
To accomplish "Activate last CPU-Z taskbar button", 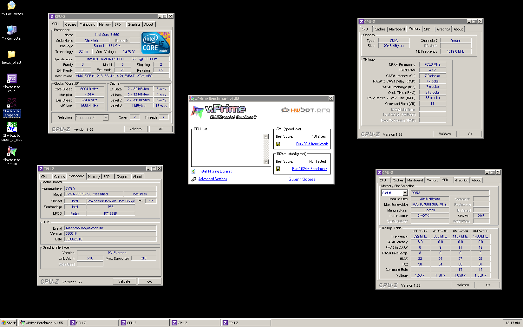I will (x=246, y=323).
